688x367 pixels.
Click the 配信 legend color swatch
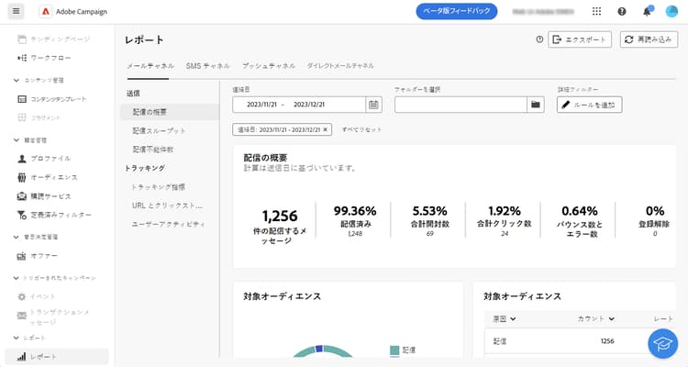(394, 350)
